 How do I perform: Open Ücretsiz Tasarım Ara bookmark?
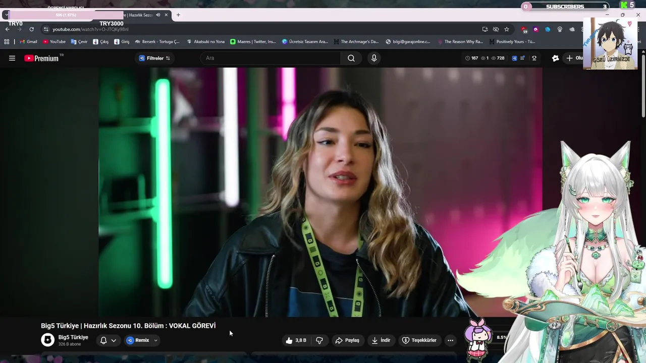click(x=305, y=42)
